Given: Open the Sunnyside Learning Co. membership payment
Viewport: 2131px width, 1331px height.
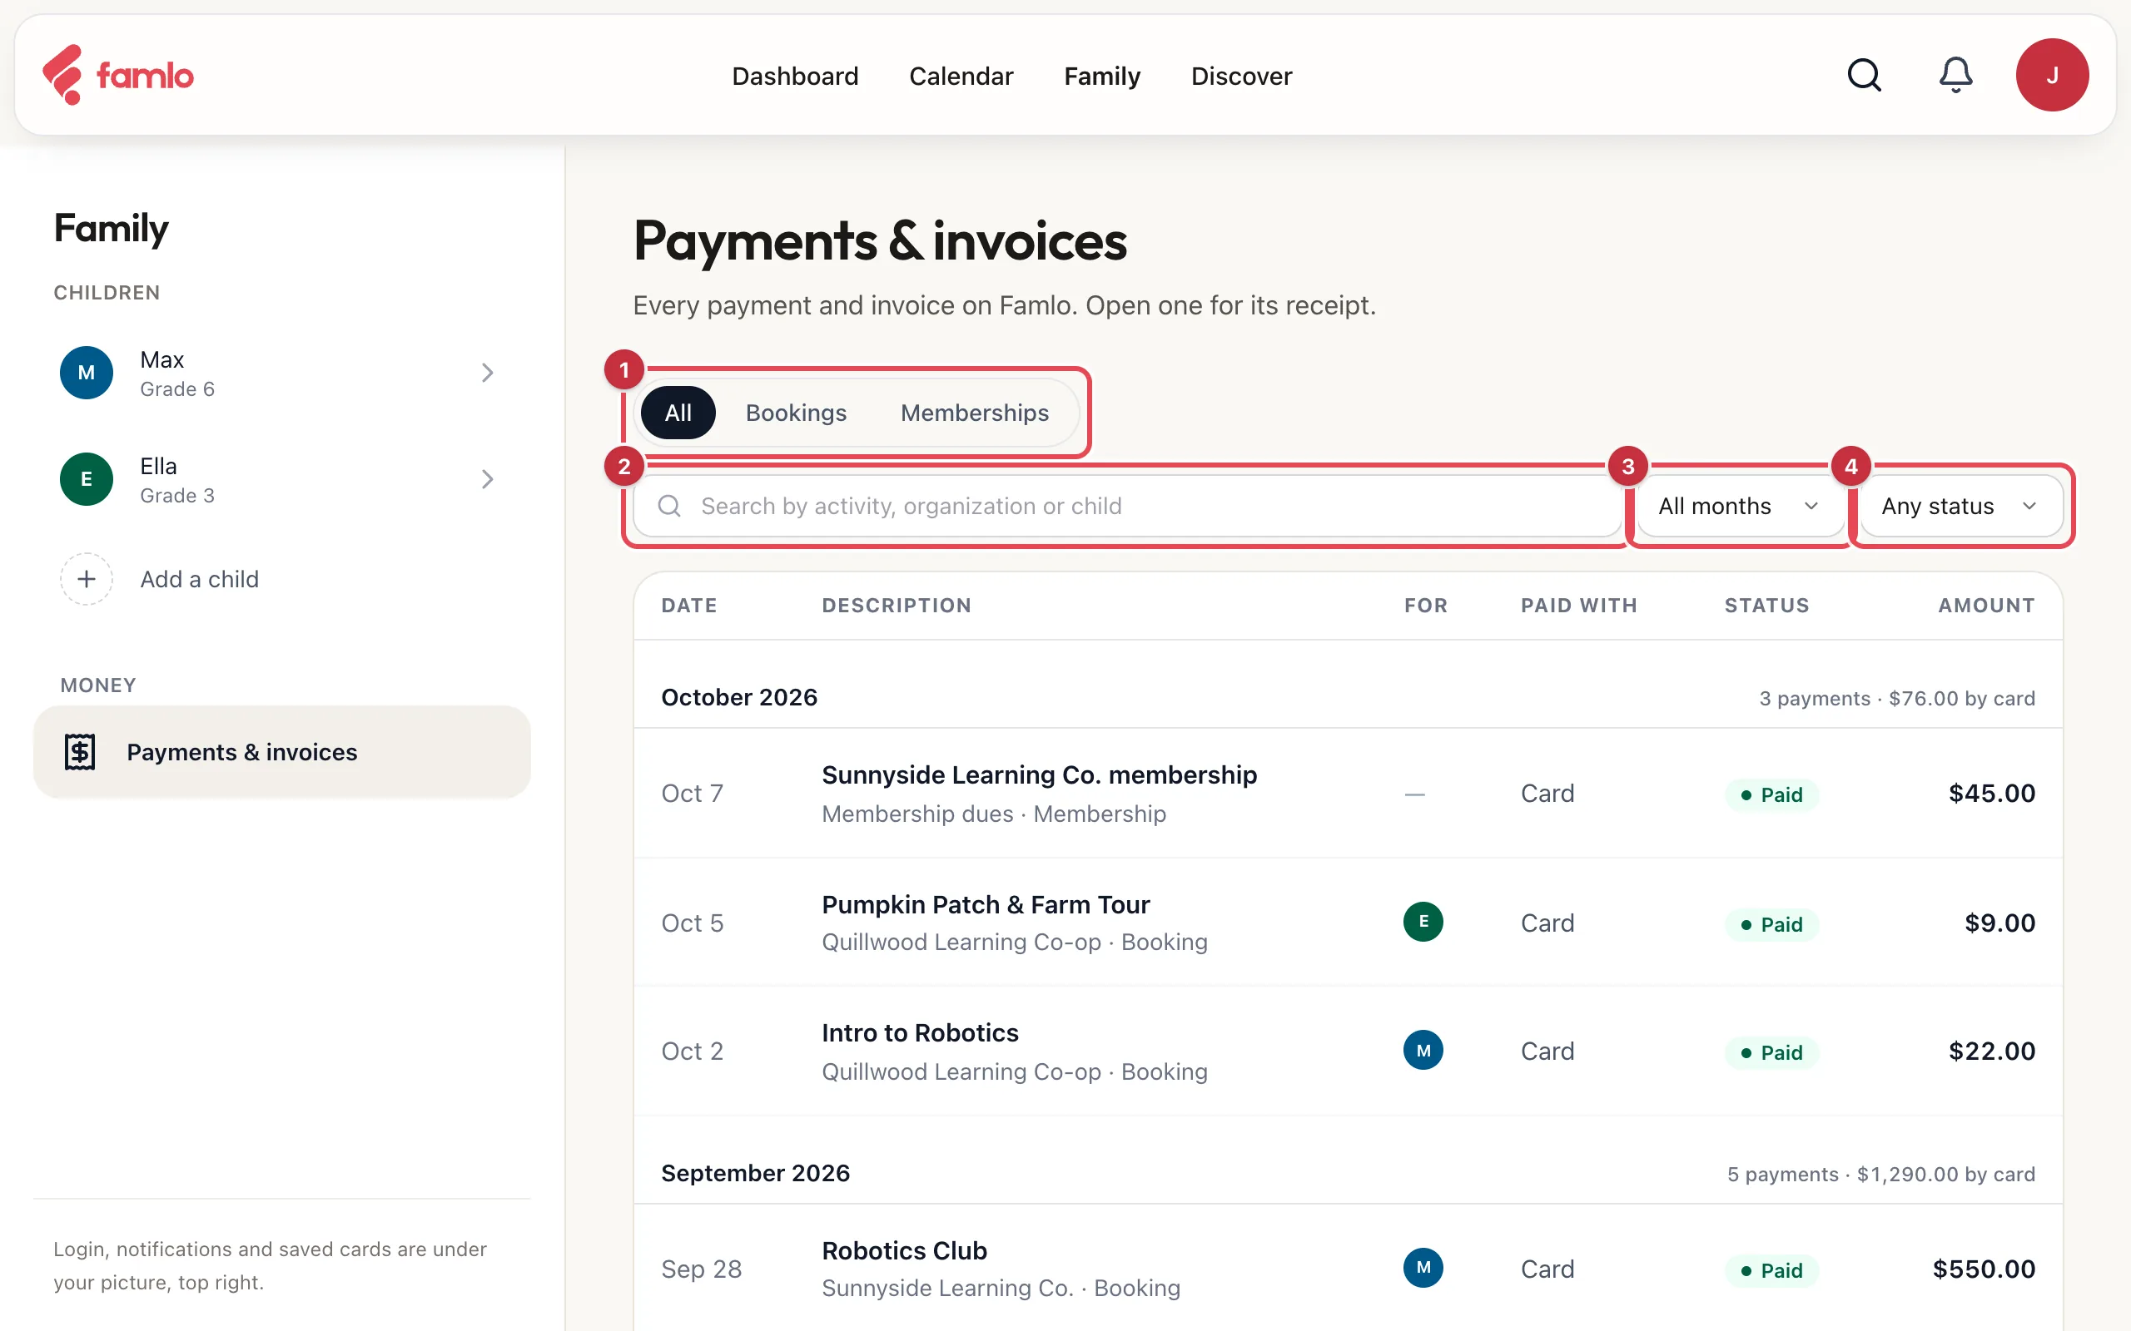Looking at the screenshot, I should click(1348, 793).
